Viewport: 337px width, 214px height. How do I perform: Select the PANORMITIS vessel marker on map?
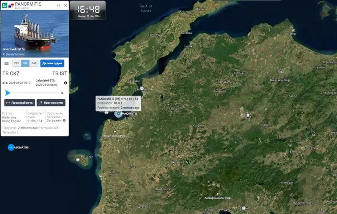click(118, 113)
